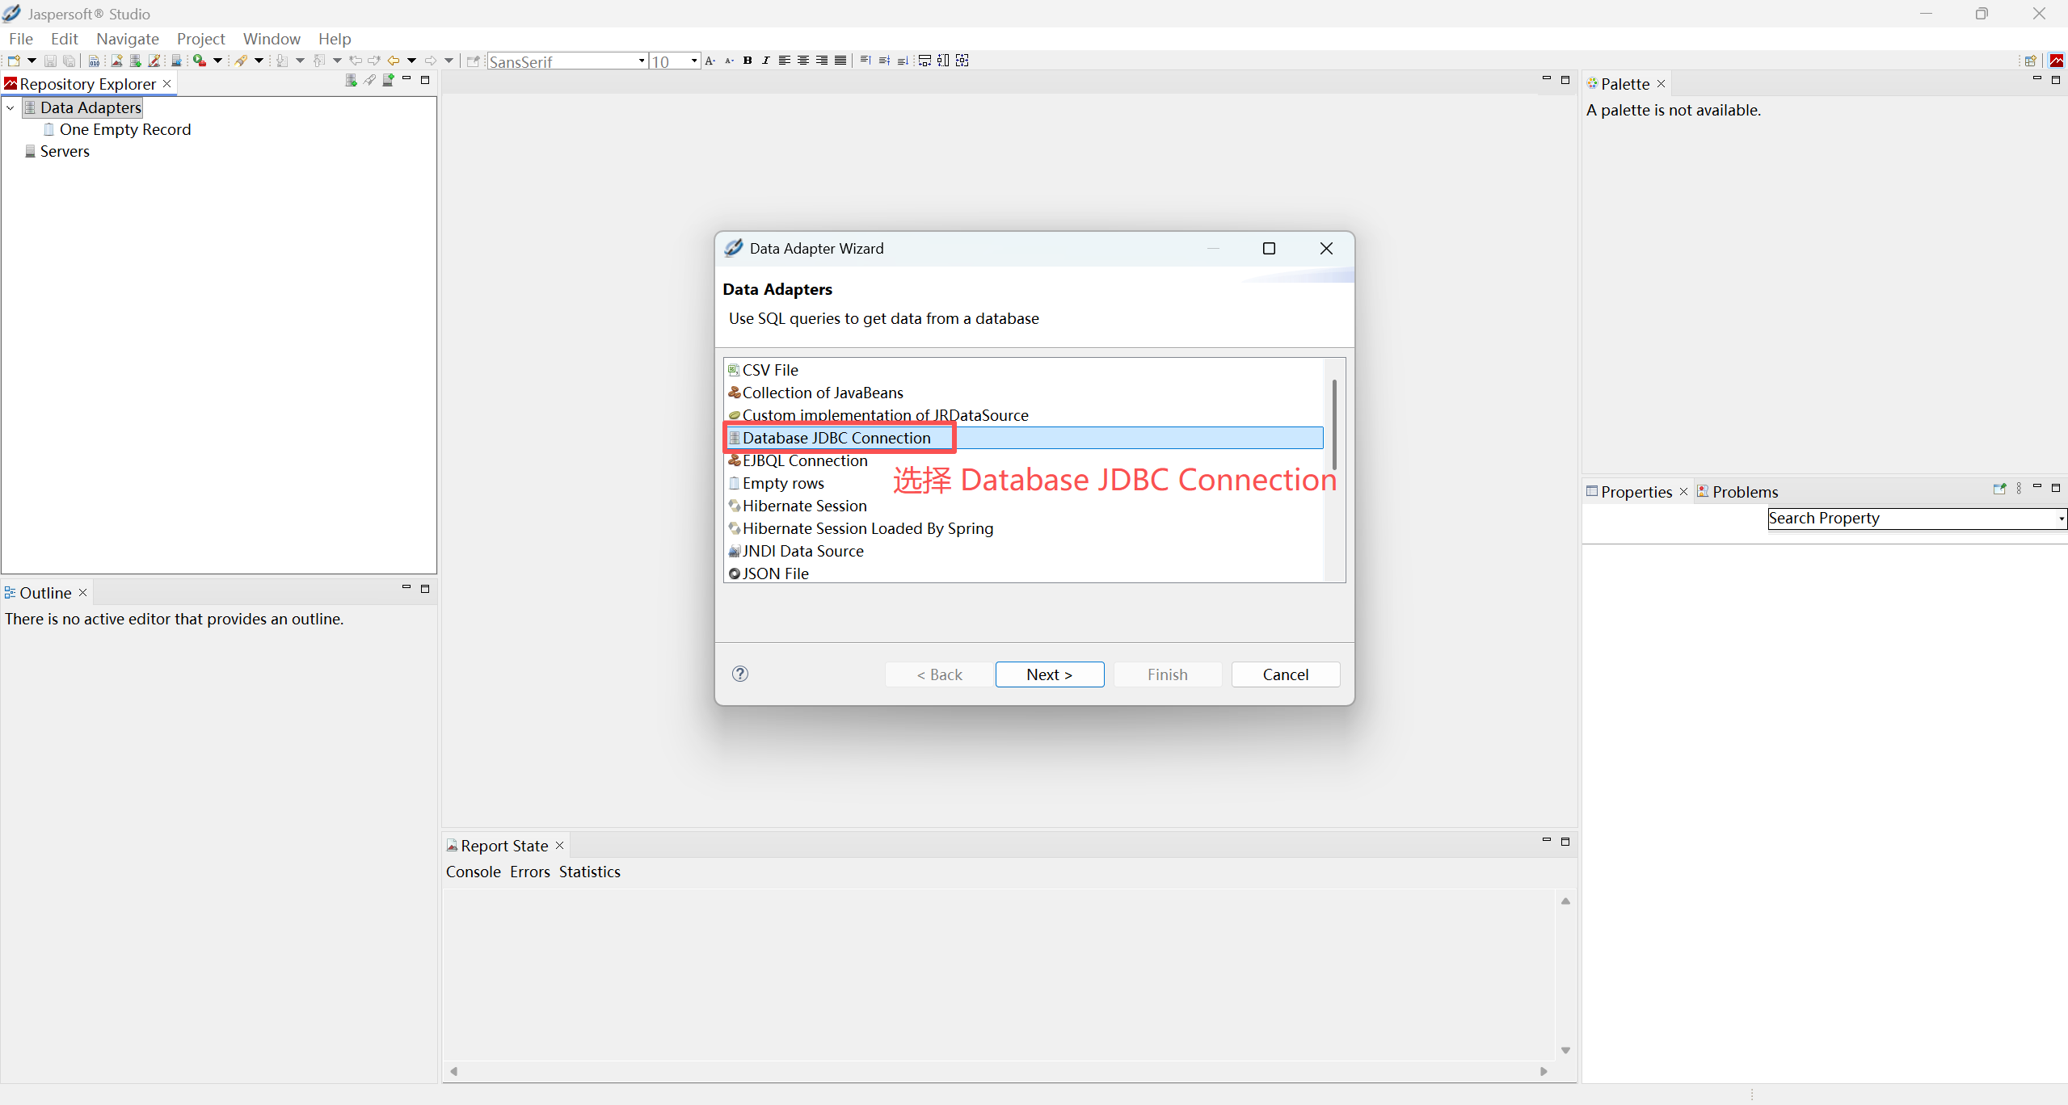The width and height of the screenshot is (2068, 1105).
Task: Click the align center text icon
Action: (803, 61)
